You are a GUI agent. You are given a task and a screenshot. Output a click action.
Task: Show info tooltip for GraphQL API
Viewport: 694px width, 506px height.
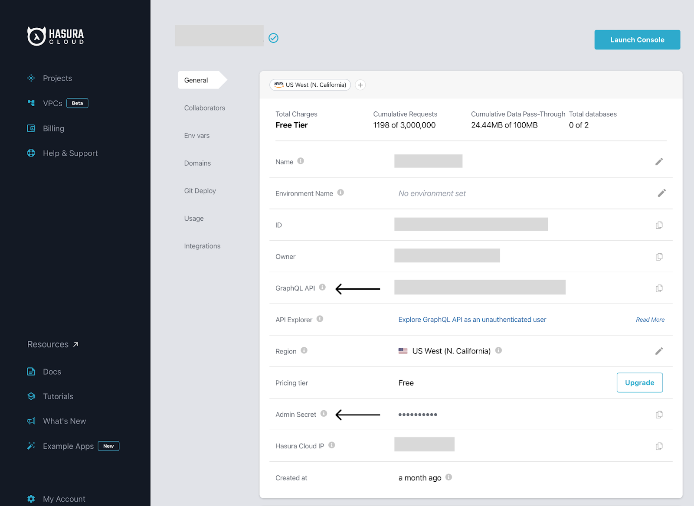322,287
